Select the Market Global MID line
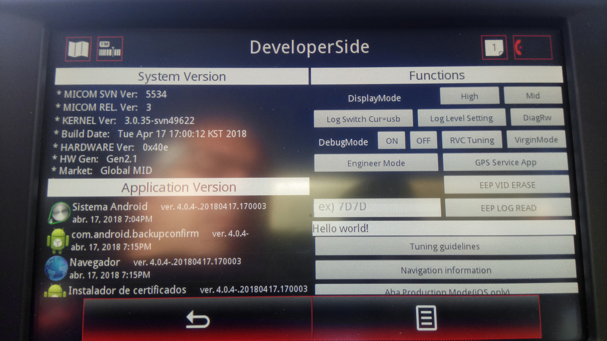This screenshot has width=607, height=341. coord(101,170)
